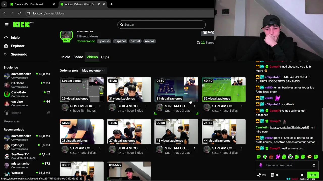323x181 pixels.
Task: Switch to the Sobre channel tab
Action: tap(78, 57)
